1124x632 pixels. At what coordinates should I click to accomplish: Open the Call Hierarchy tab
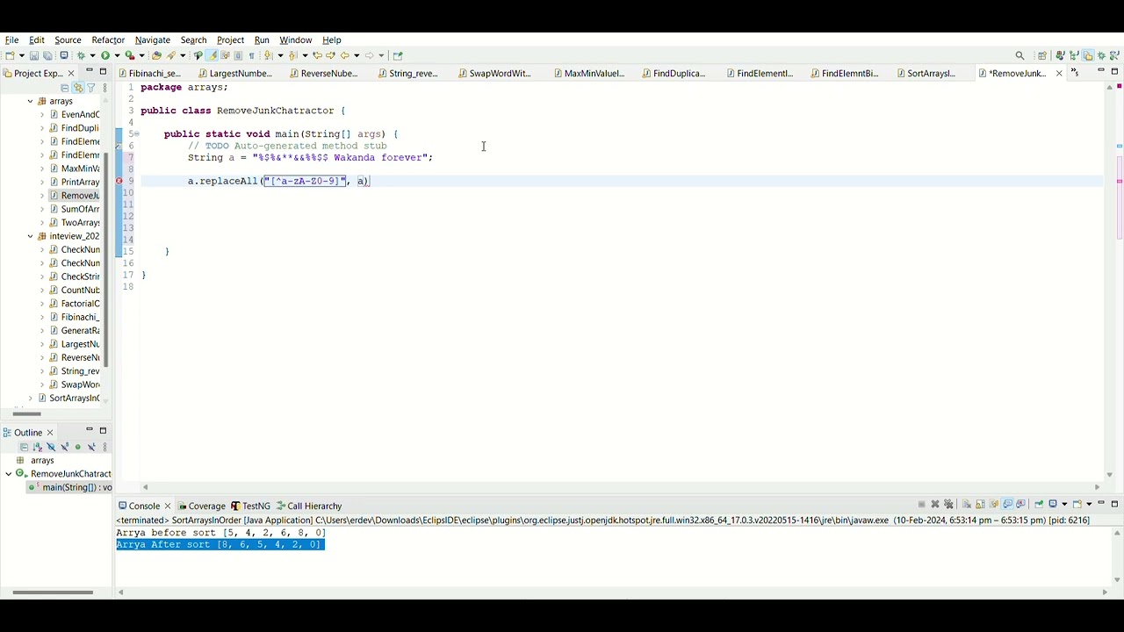[309, 506]
